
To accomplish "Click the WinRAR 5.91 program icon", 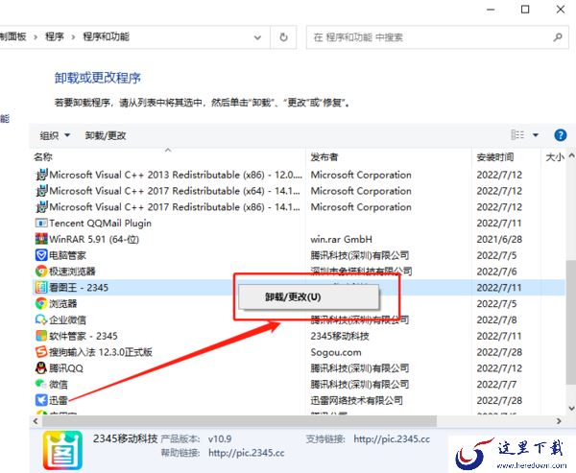I will point(41,239).
